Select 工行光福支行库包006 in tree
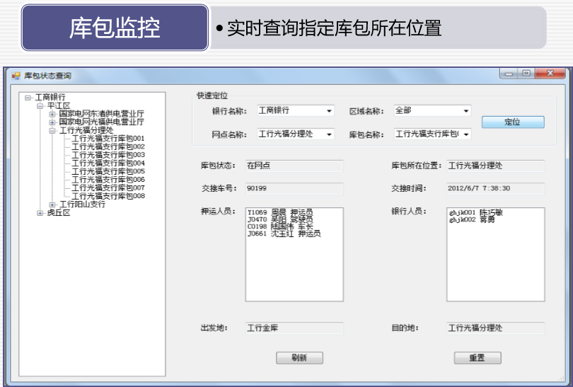Viewport: 573px width, 387px height. point(108,180)
